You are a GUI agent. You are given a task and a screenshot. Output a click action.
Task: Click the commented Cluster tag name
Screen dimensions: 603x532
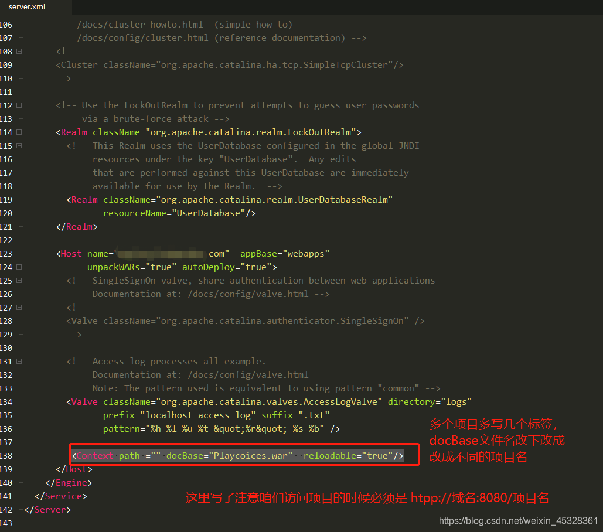[79, 65]
